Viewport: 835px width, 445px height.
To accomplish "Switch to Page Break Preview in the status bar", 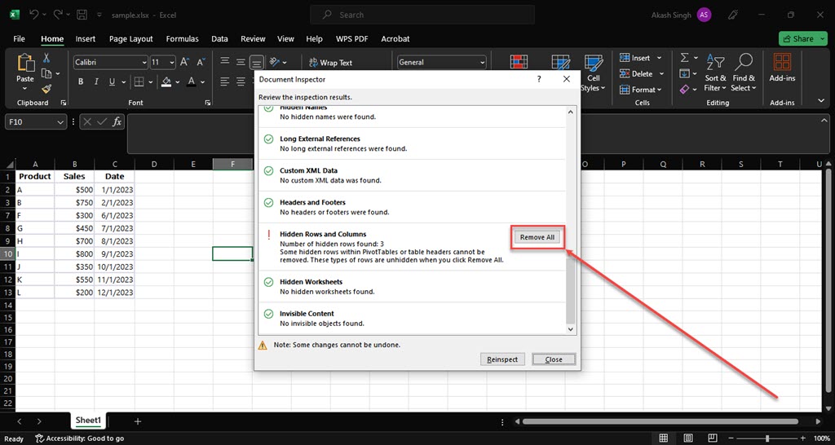I will click(712, 438).
